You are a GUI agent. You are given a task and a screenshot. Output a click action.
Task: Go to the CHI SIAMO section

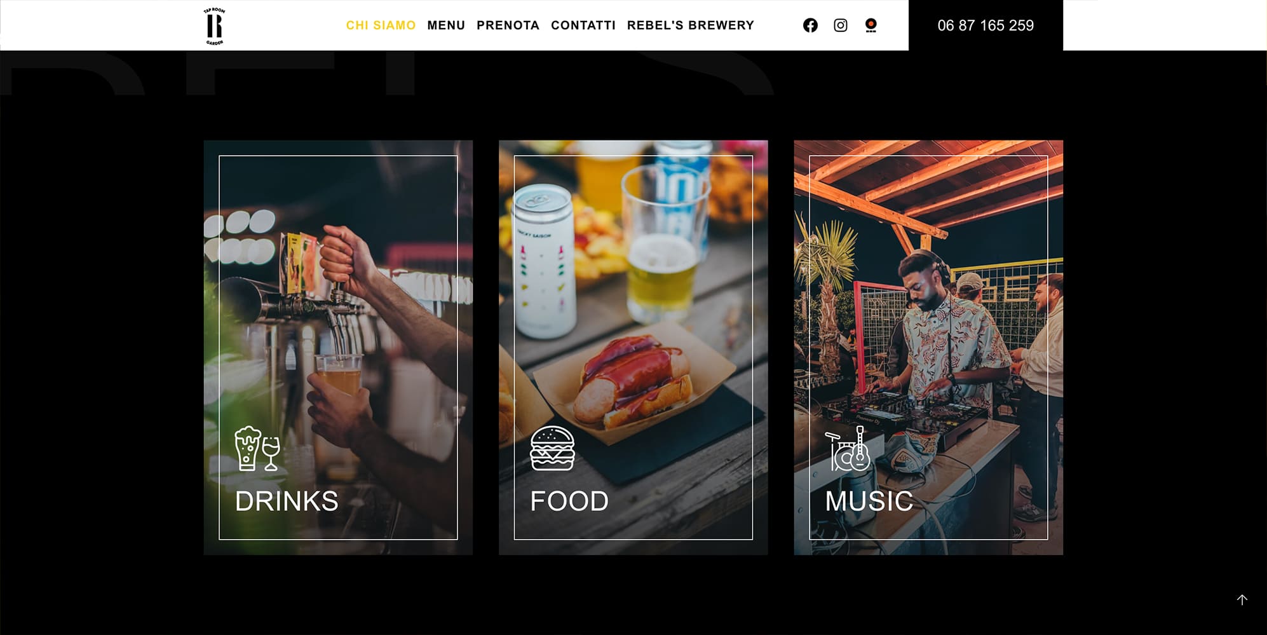tap(381, 25)
